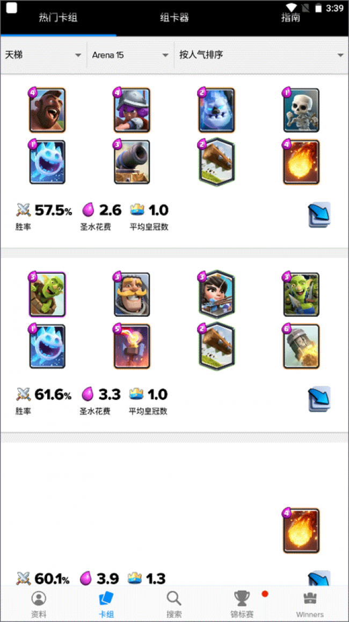Viewport: 349px width, 622px height.
Task: Select the Princess card in second deck
Action: tap(216, 294)
